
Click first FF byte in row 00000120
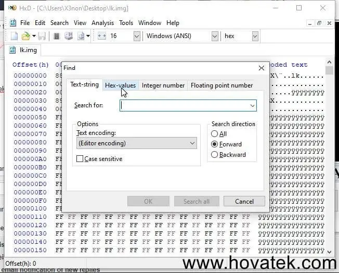click(59, 225)
